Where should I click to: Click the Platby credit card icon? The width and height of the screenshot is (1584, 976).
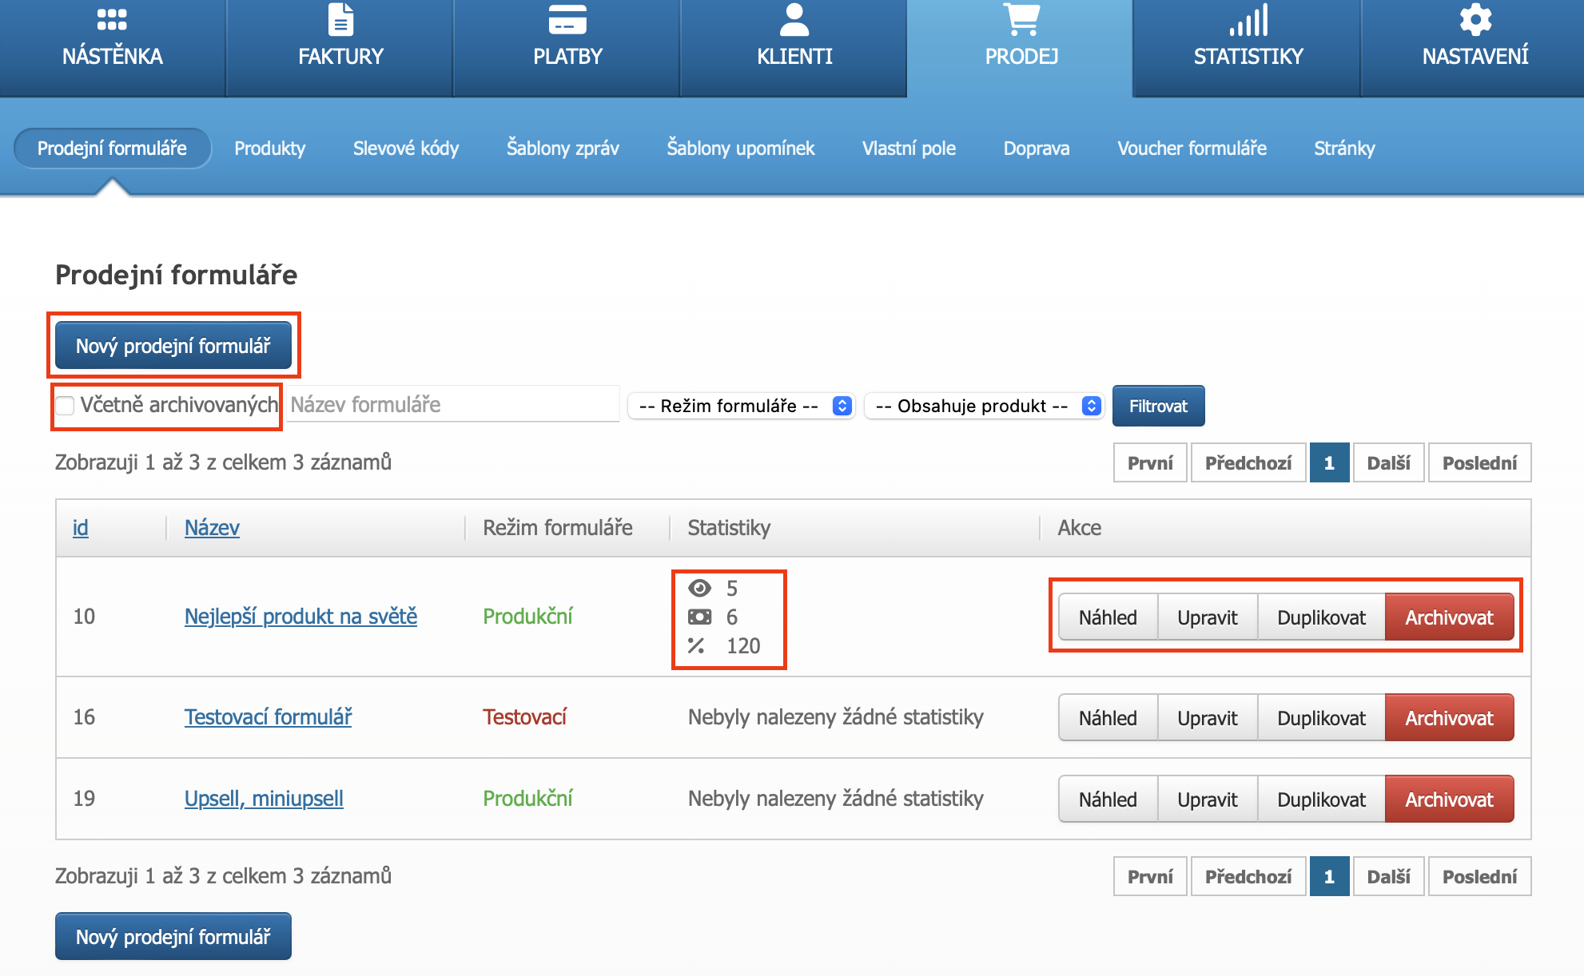pyautogui.click(x=567, y=19)
